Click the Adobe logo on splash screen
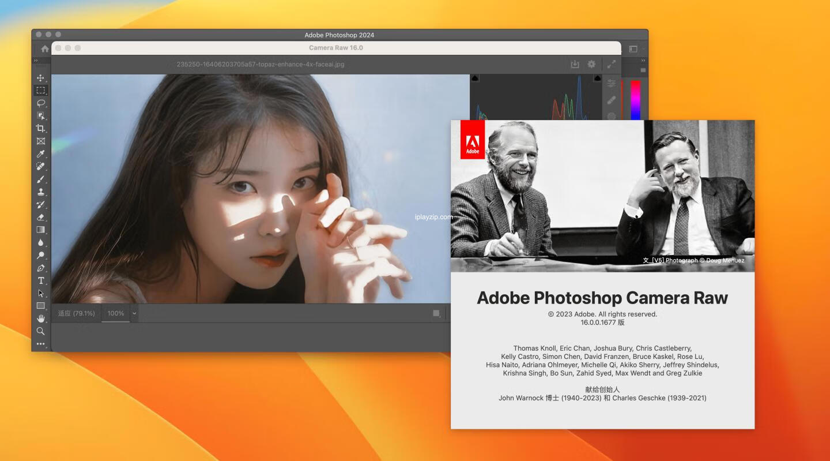830x461 pixels. (472, 139)
